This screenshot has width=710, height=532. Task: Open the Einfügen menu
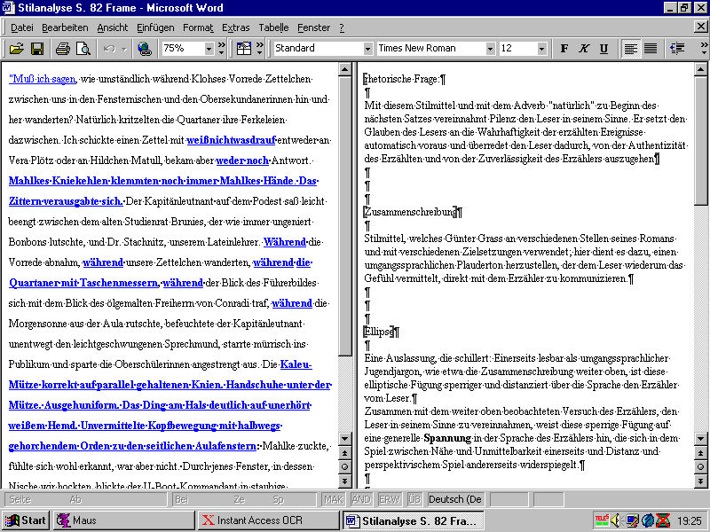click(x=155, y=27)
